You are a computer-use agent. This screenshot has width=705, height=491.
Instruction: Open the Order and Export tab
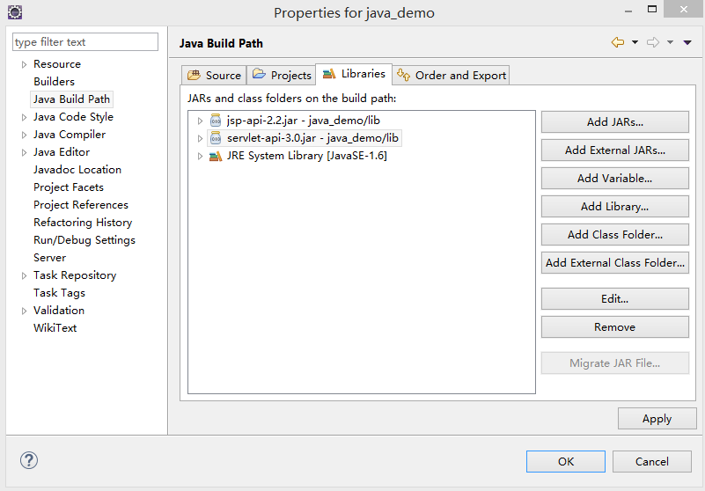tap(452, 75)
